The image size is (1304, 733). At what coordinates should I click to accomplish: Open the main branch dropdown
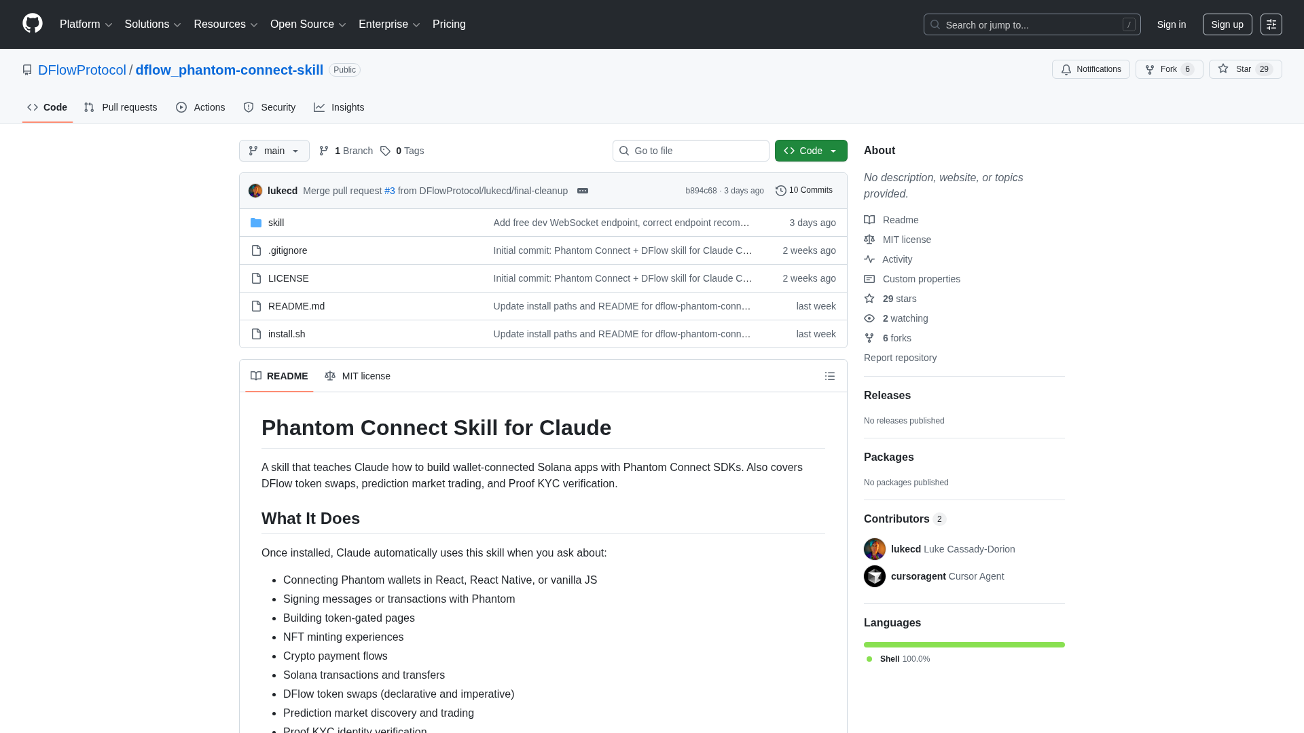[x=274, y=151]
